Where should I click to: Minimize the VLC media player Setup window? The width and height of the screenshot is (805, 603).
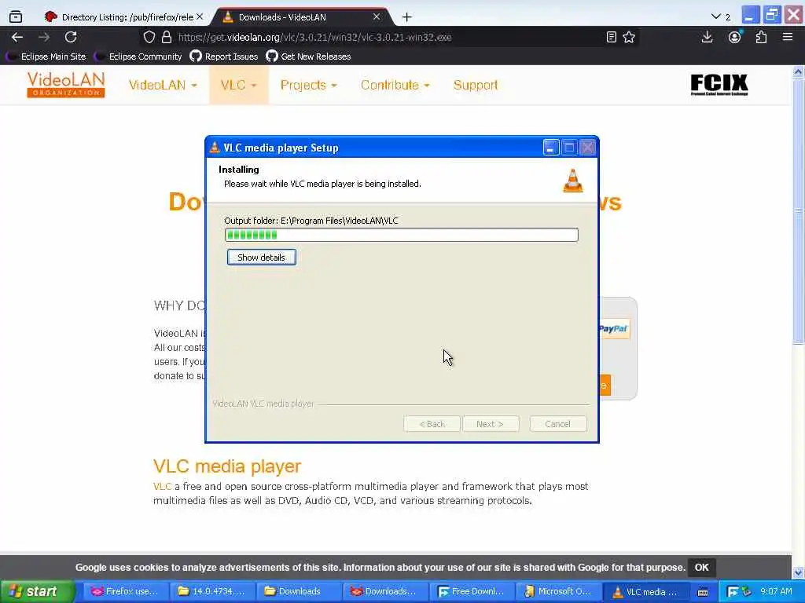tap(551, 148)
